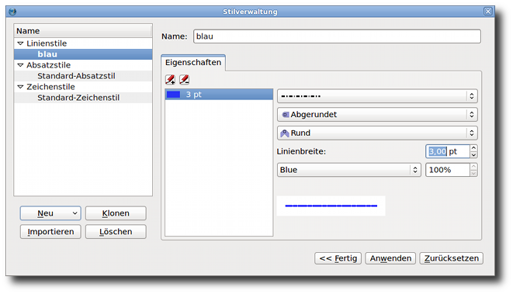Click the Scribus icon in the title bar
The width and height of the screenshot is (513, 294).
click(x=12, y=12)
